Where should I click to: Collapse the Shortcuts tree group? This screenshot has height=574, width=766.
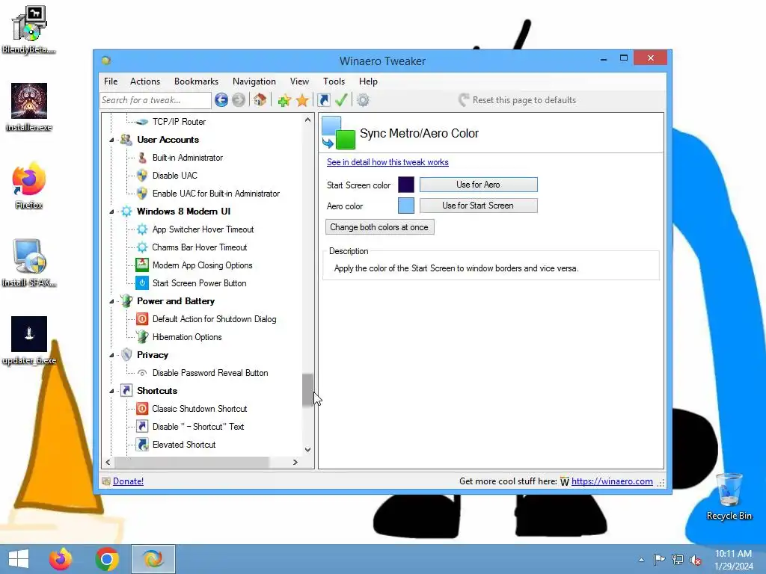coord(111,391)
